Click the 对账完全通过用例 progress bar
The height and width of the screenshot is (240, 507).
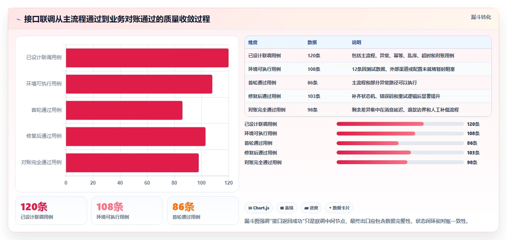400,162
